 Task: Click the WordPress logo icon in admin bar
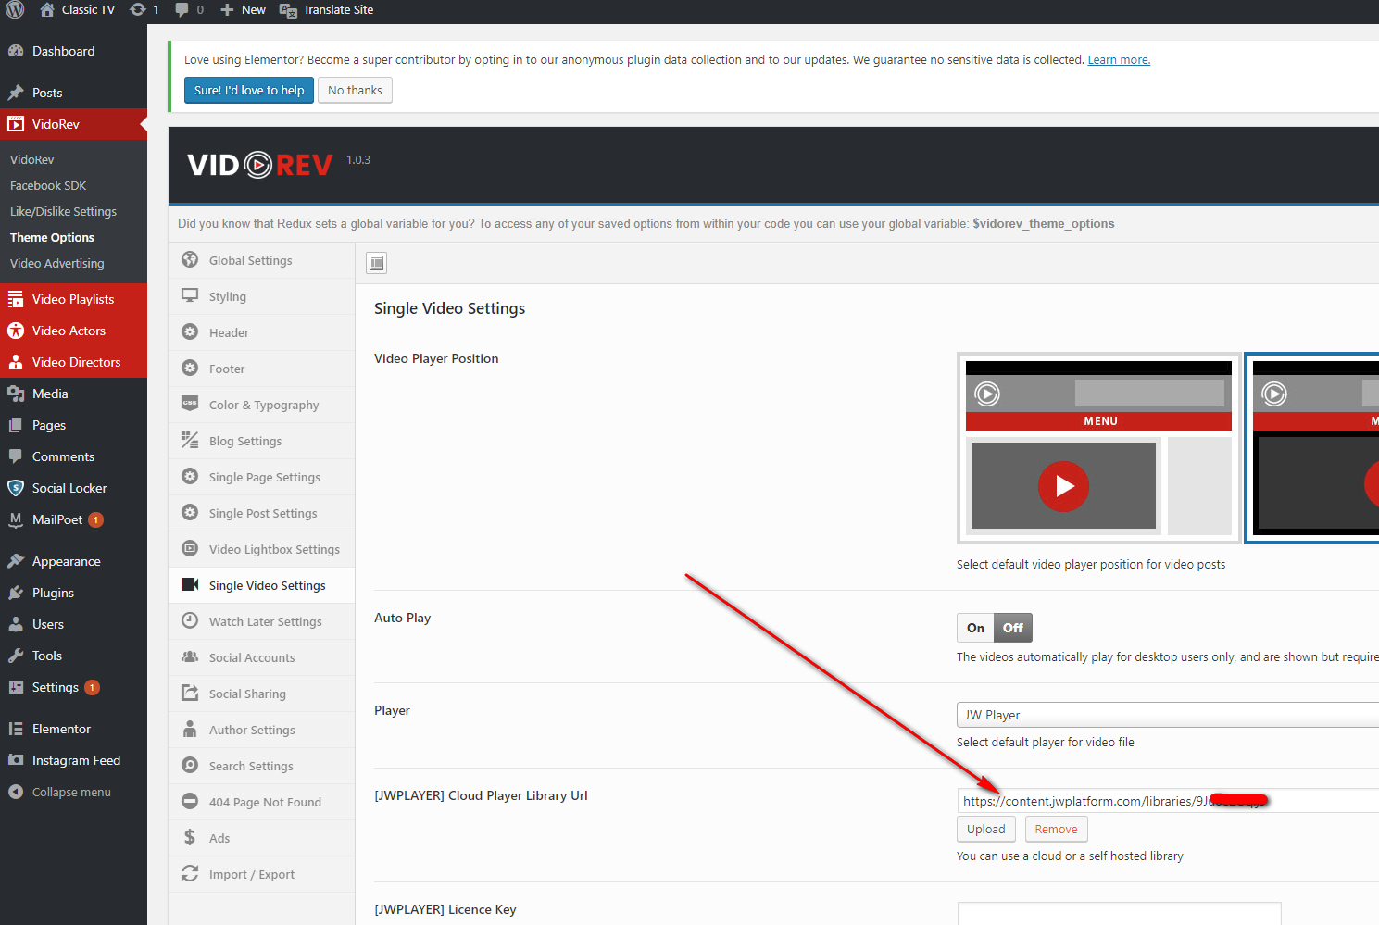click(15, 10)
